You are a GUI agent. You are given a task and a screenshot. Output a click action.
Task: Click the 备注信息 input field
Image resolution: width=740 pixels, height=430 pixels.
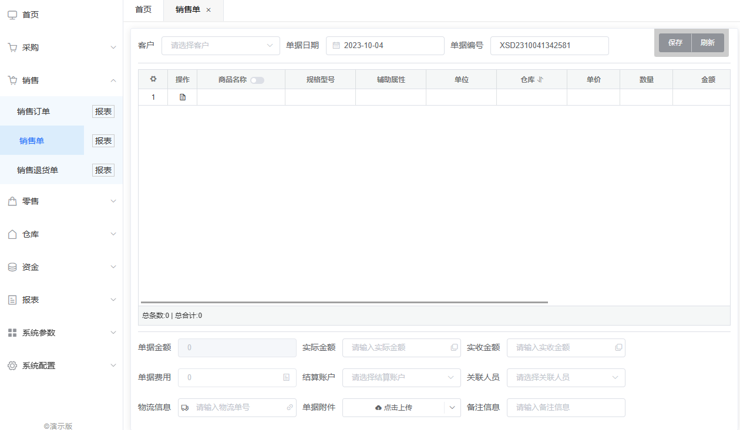tap(566, 407)
